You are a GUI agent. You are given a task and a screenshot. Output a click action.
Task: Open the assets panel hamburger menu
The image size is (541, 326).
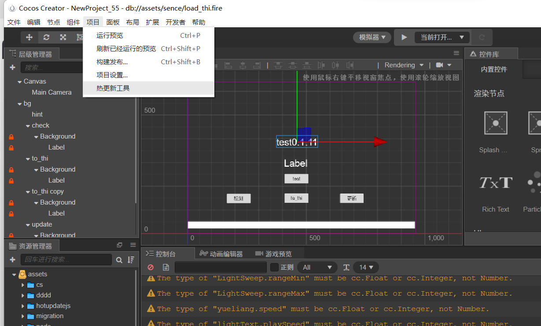pyautogui.click(x=133, y=245)
